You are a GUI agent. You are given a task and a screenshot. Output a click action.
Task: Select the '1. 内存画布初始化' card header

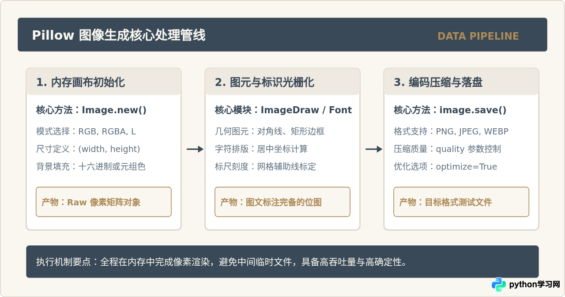tap(104, 82)
